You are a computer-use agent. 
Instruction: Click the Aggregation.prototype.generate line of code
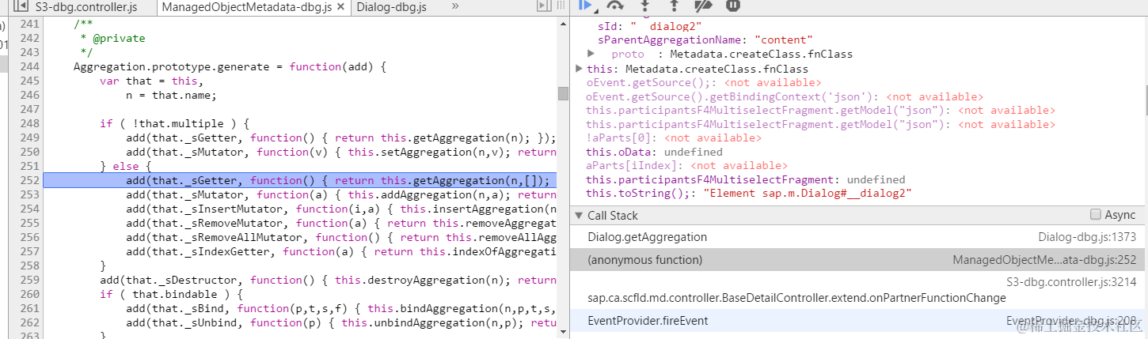pos(230,67)
